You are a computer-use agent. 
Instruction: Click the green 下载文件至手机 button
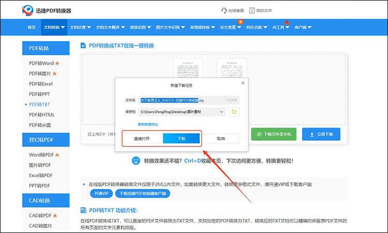point(274,134)
